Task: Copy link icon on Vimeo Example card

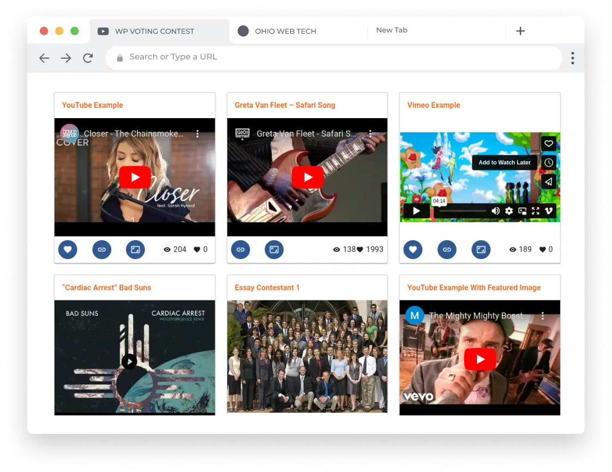Action: (x=447, y=249)
